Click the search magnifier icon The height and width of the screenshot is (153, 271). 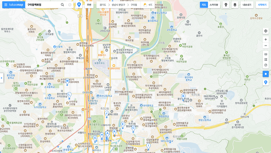(62, 5)
